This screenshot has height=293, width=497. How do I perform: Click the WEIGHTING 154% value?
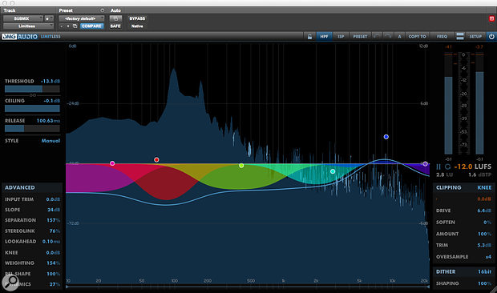(x=54, y=263)
